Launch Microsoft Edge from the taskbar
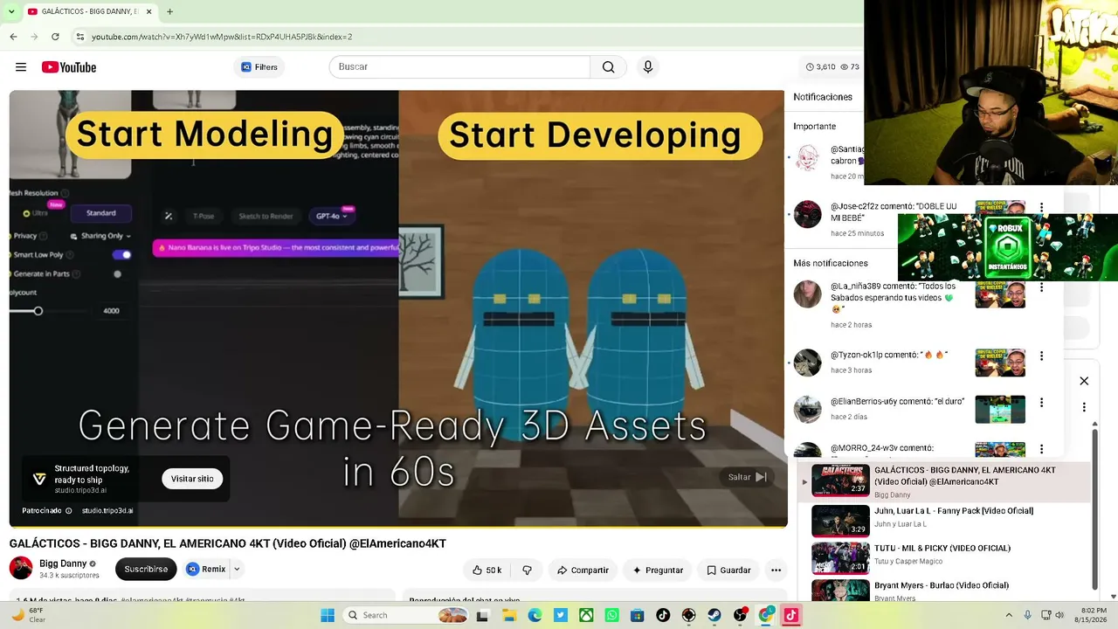This screenshot has height=629, width=1118. click(x=535, y=615)
